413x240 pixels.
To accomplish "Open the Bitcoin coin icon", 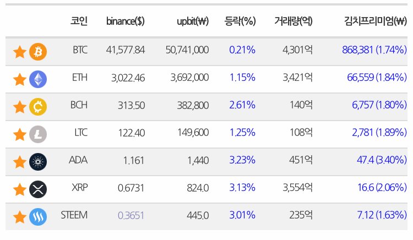I will (38, 52).
